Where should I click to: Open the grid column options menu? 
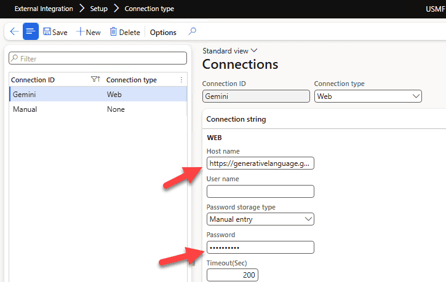point(181,80)
